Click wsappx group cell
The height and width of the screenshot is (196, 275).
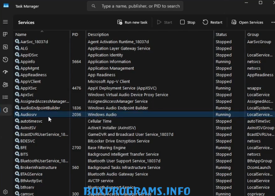[254, 88]
